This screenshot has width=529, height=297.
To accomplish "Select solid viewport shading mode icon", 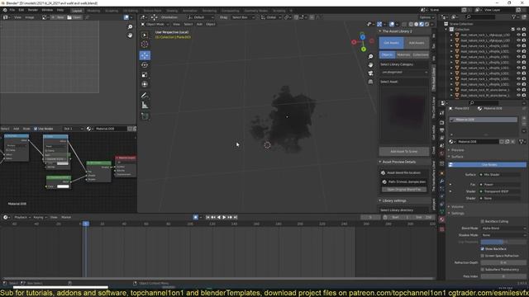I will 417,24.
